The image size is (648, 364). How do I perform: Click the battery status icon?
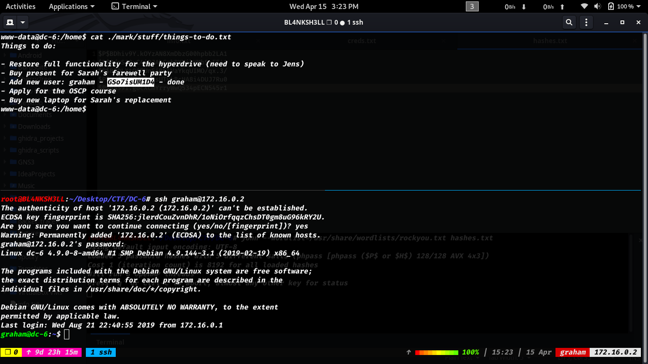(x=611, y=7)
